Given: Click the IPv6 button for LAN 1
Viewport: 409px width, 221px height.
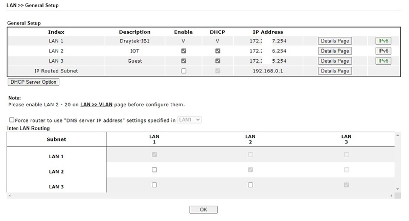Looking at the screenshot, I should point(383,41).
